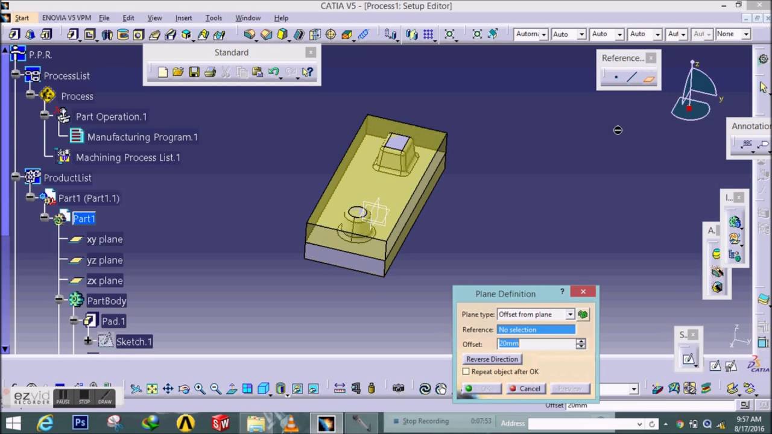Collapse the Pad.1 tree node
Screen dimensions: 772x434
(74, 320)
